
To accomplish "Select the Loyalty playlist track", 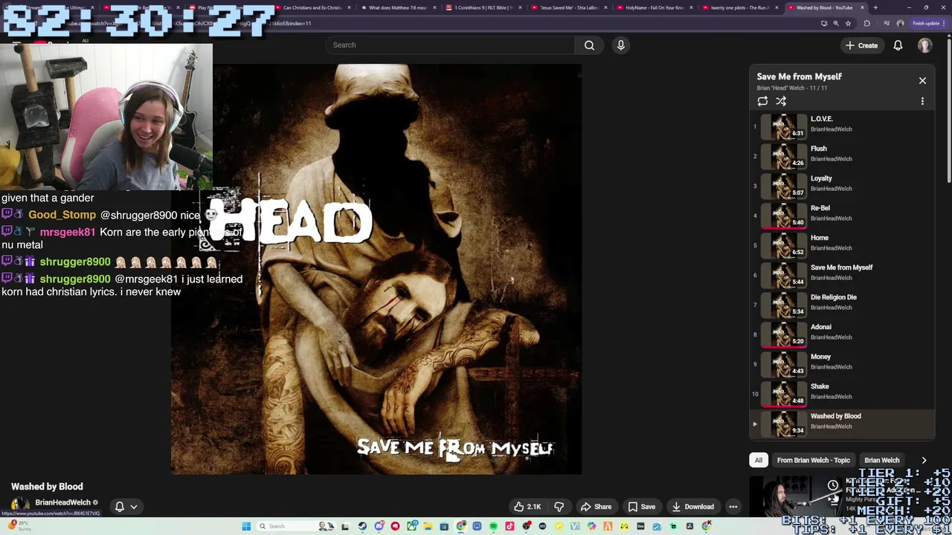I will 842,186.
